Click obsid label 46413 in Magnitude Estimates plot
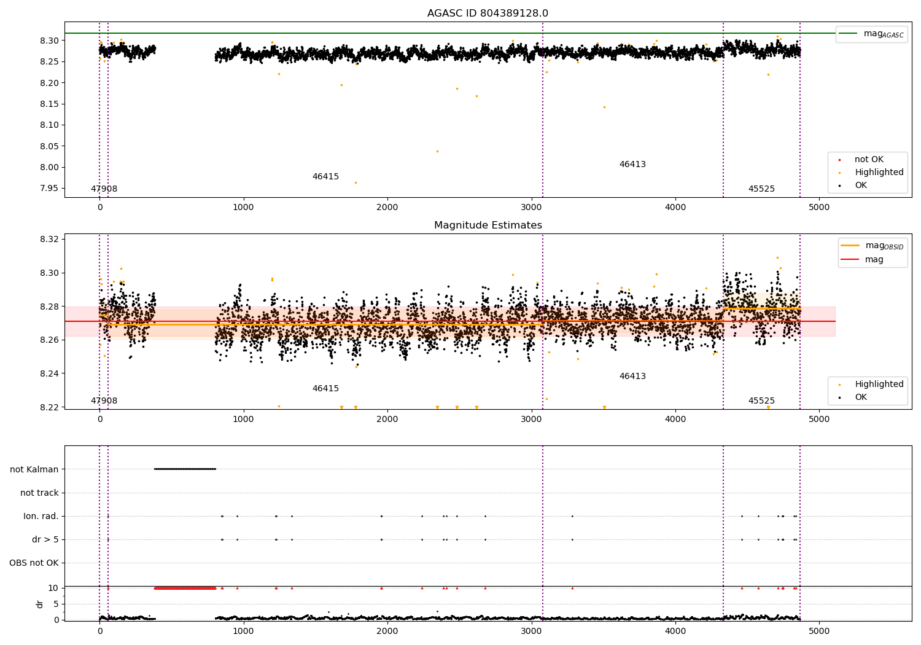This screenshot has height=645, width=921. click(632, 377)
